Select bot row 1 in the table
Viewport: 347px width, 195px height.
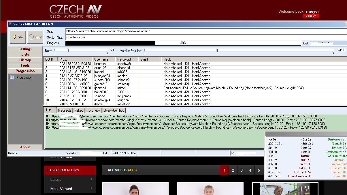pos(195,64)
